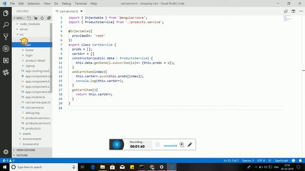The image size is (305, 171).
Task: Click the New File icon in Explorer header
Action: 29,18
